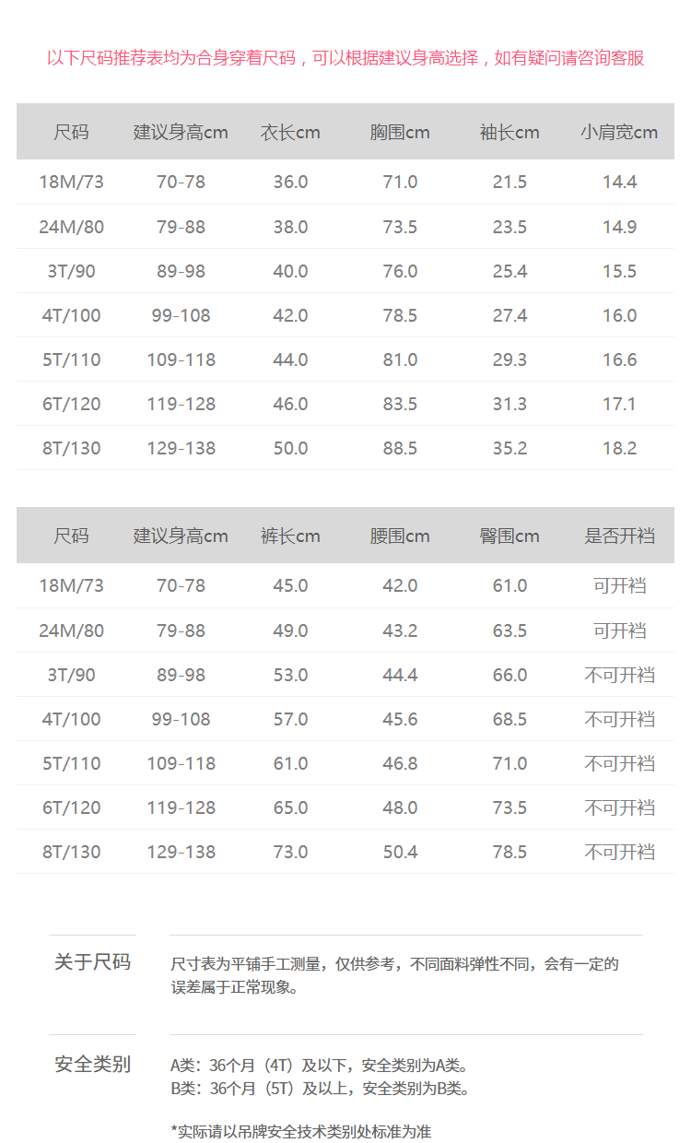
Task: Click the 臀围cm column header
Action: tap(509, 536)
